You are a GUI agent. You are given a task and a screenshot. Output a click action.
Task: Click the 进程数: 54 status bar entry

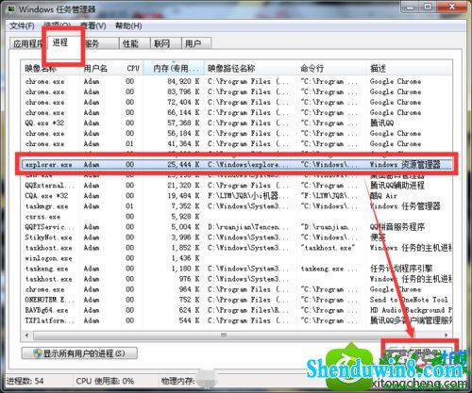[25, 381]
